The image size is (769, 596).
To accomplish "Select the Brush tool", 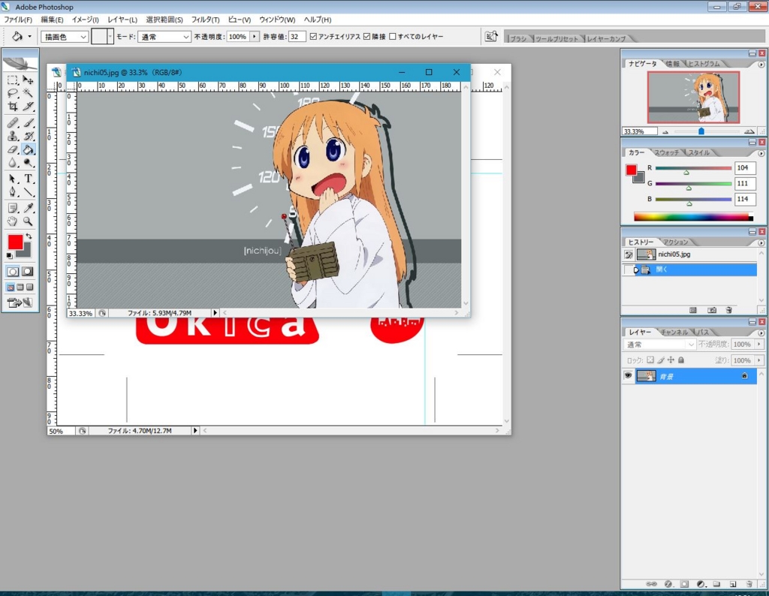I will [28, 122].
